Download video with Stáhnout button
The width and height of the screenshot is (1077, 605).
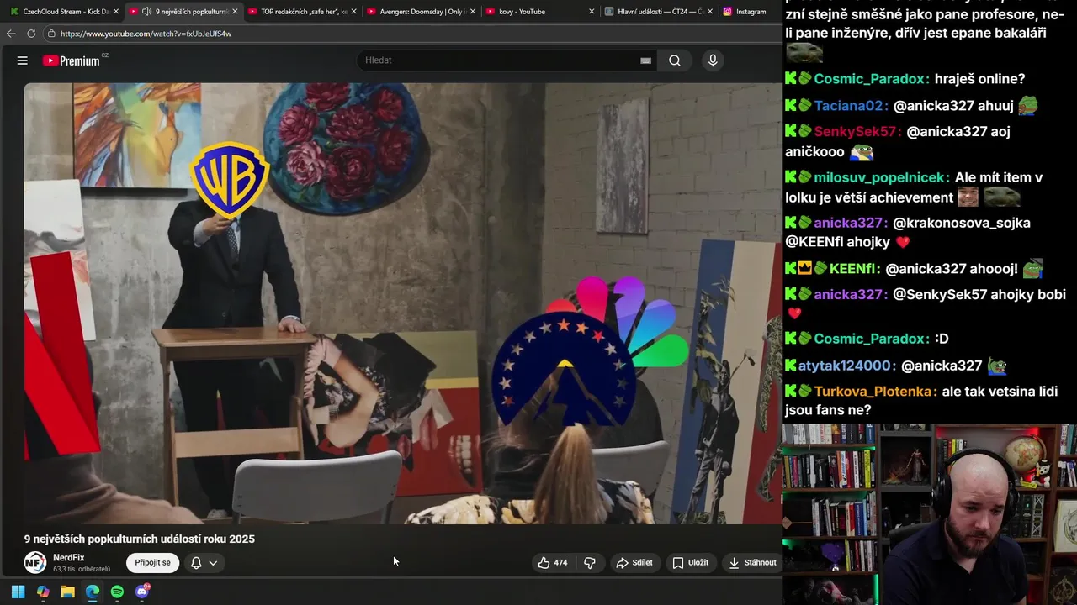pyautogui.click(x=752, y=563)
